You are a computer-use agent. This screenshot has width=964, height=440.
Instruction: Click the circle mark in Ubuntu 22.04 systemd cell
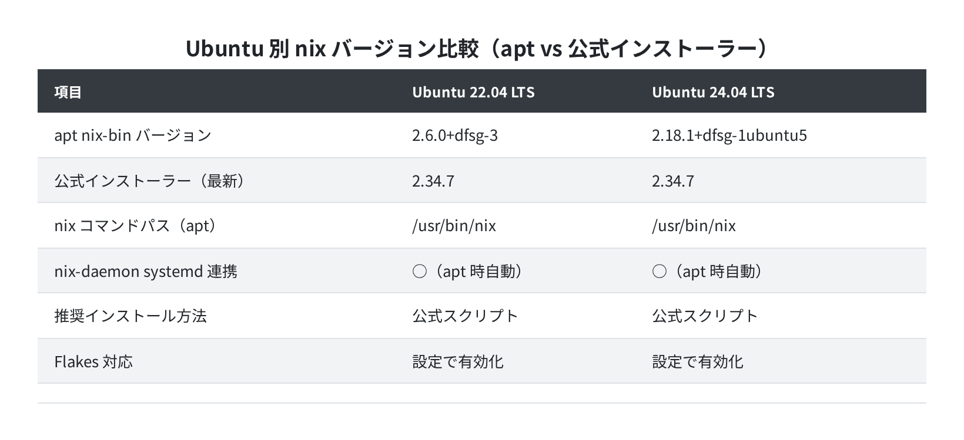click(420, 272)
